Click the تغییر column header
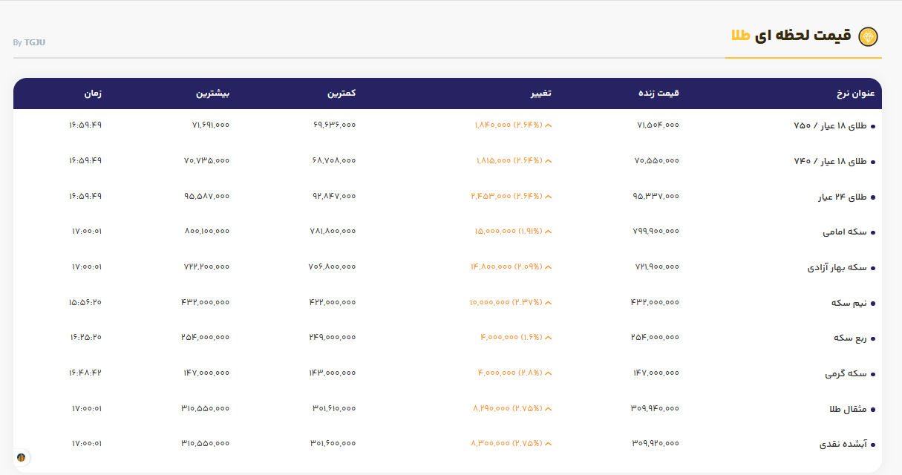The image size is (902, 475). coord(540,94)
